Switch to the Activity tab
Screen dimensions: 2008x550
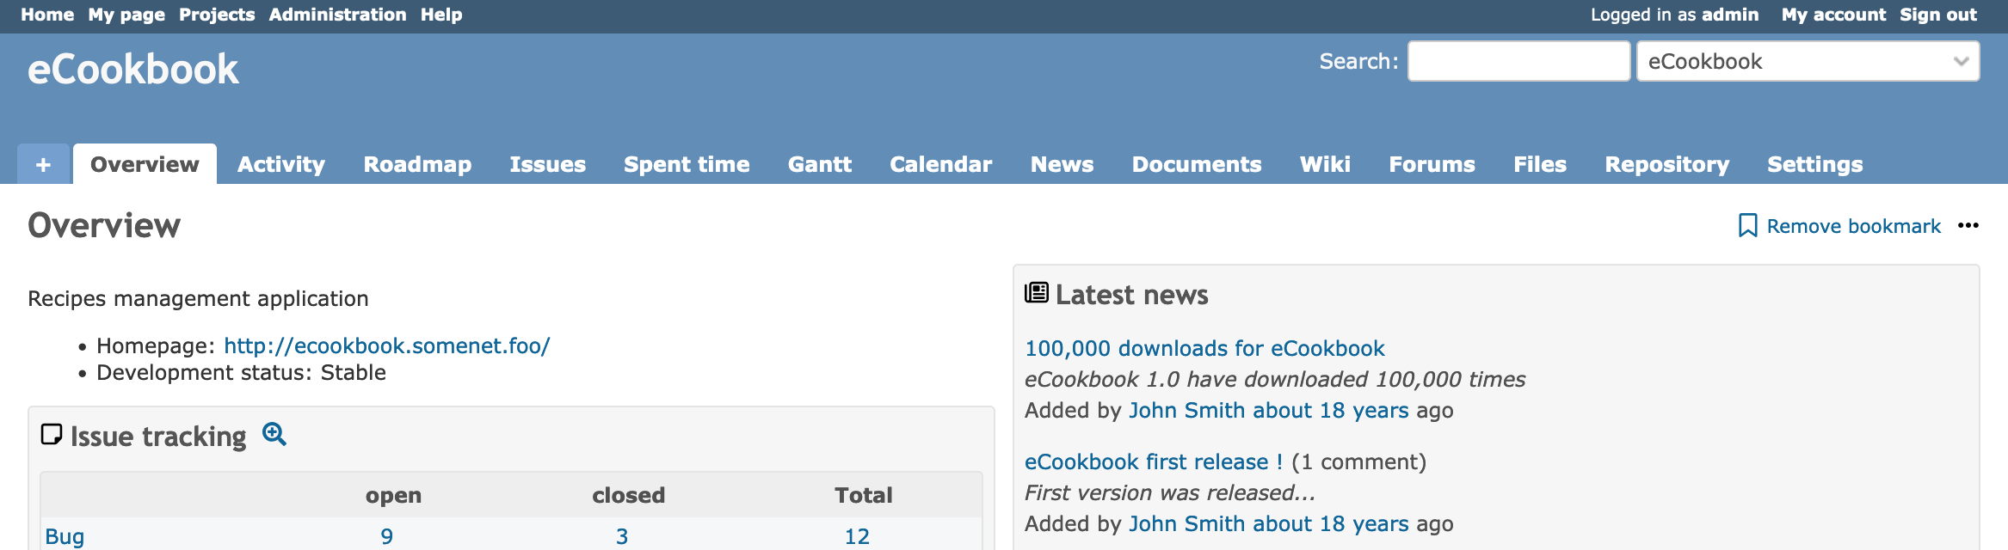[x=281, y=164]
